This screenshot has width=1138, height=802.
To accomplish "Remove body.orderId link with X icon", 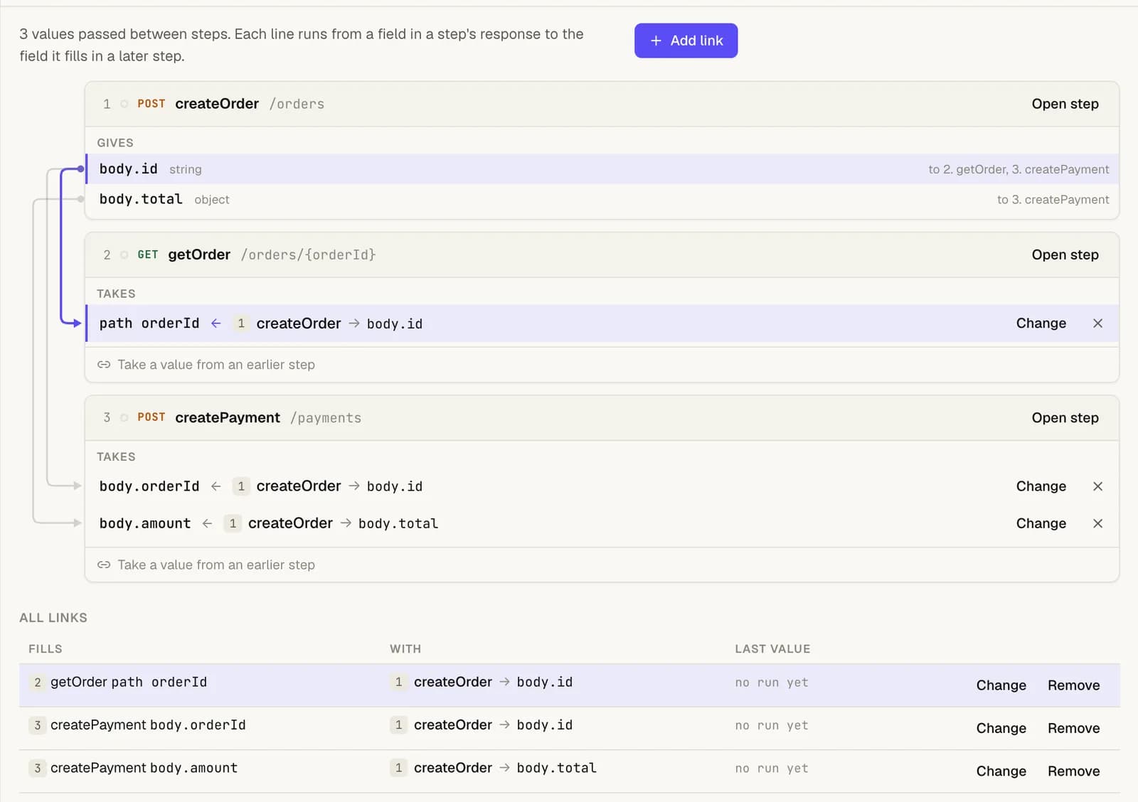I will [x=1097, y=486].
